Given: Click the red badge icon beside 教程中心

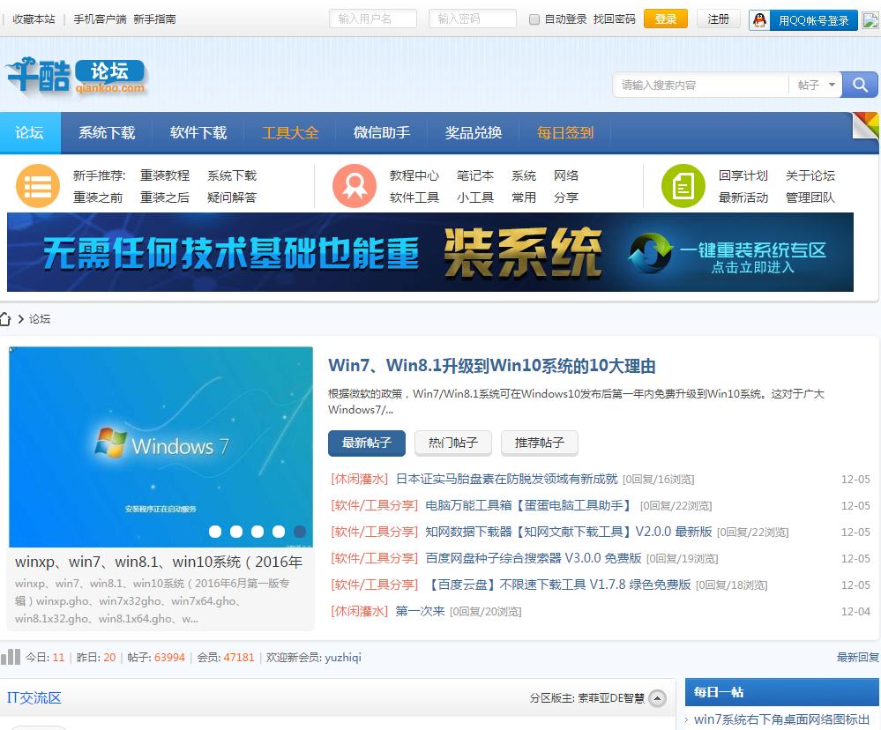Looking at the screenshot, I should [x=354, y=186].
